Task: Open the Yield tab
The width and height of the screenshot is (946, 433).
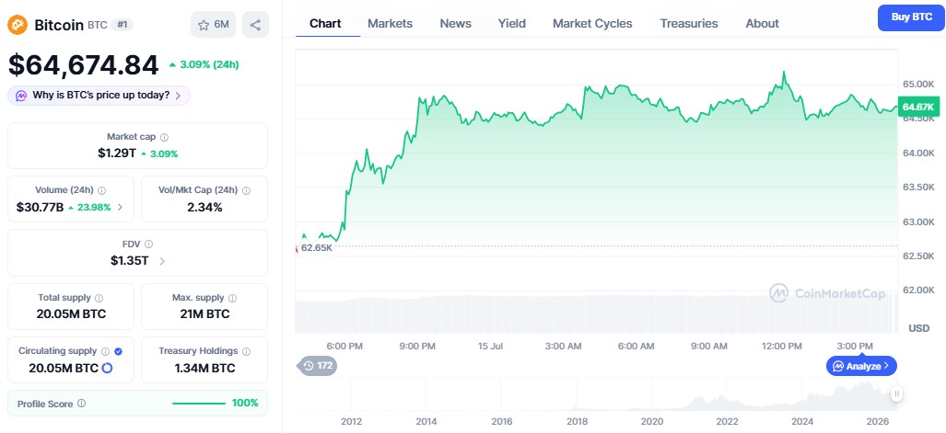Action: (511, 24)
